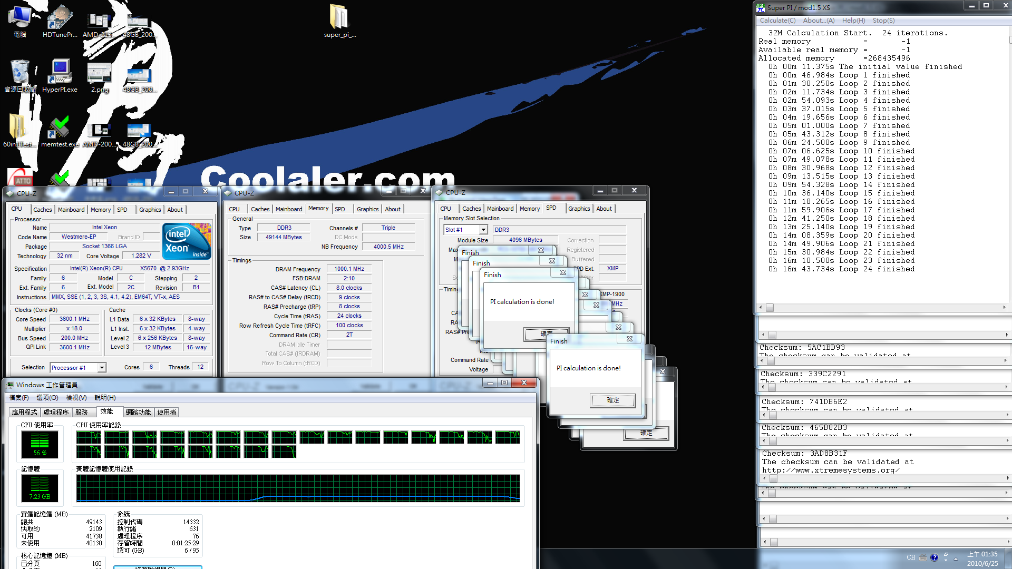Open SPD tab in middle CPU-Z window
The height and width of the screenshot is (569, 1012).
coord(340,209)
